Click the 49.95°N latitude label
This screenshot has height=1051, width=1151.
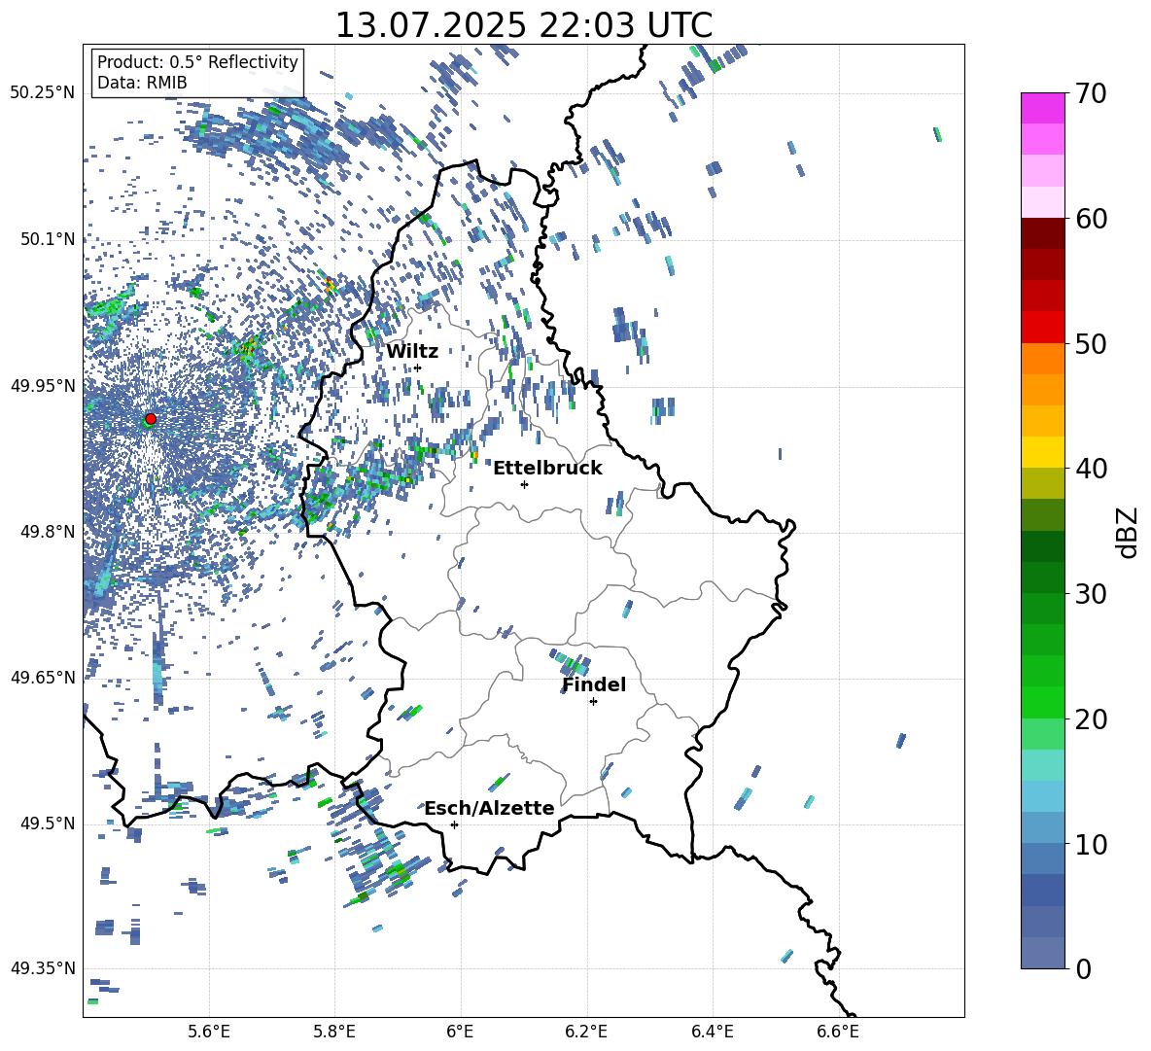43,386
